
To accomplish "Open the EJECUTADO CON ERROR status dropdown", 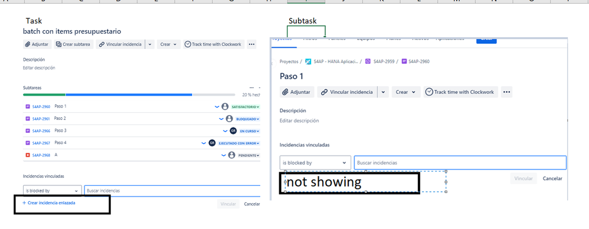I will point(239,143).
